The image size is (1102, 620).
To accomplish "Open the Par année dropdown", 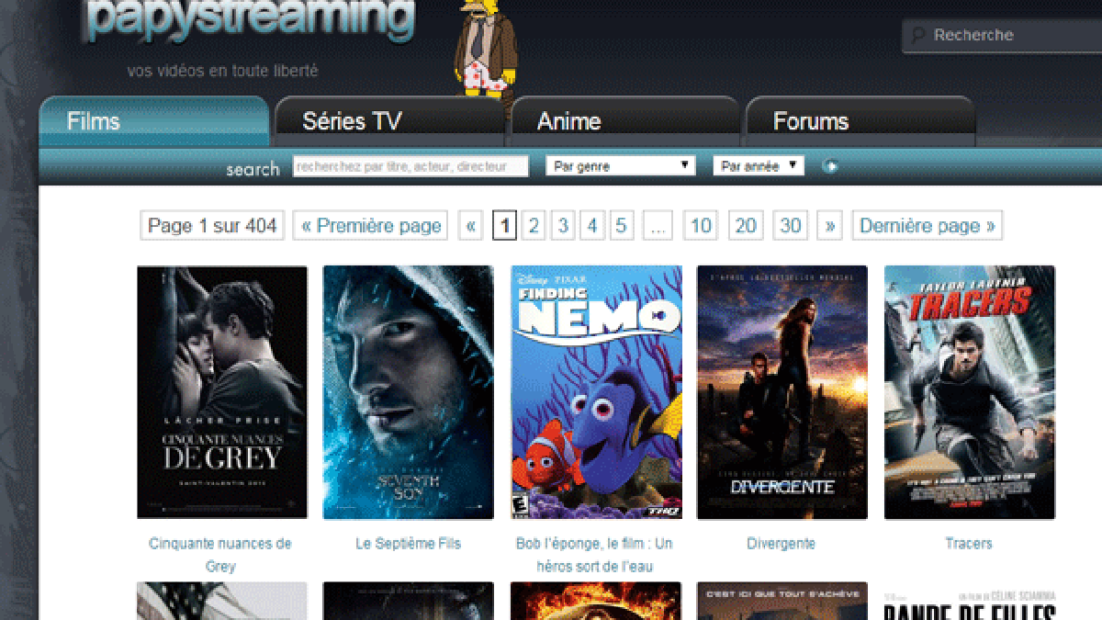I will click(759, 166).
